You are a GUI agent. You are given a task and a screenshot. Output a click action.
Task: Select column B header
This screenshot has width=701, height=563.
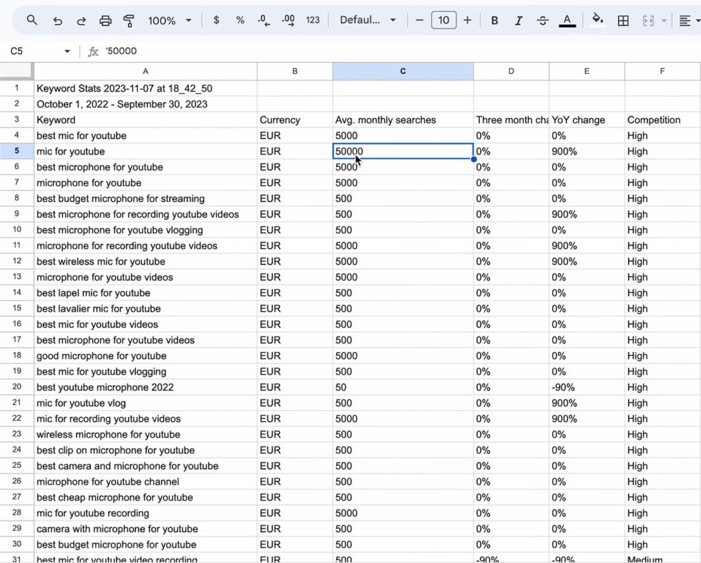(x=294, y=71)
